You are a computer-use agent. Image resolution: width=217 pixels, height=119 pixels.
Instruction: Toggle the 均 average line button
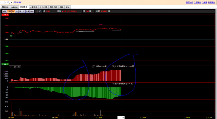[x=13, y=11]
